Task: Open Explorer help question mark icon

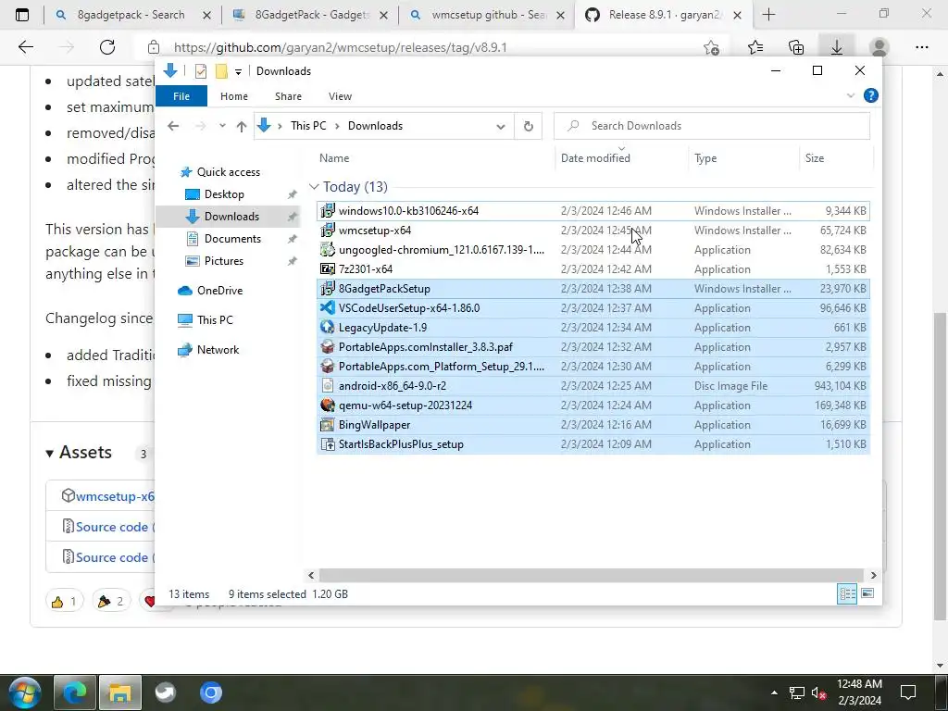Action: [870, 95]
